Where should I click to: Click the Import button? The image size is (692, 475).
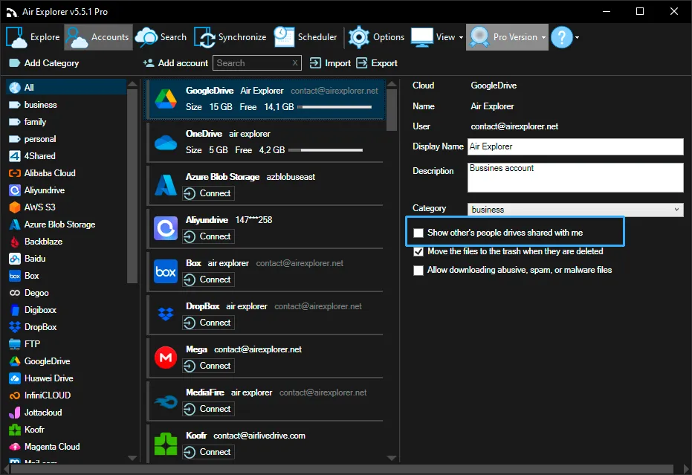(330, 63)
